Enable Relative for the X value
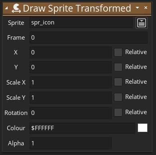The width and height of the screenshot is (156, 155). (x=118, y=52)
